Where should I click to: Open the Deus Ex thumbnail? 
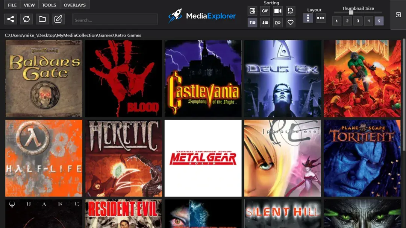click(282, 79)
